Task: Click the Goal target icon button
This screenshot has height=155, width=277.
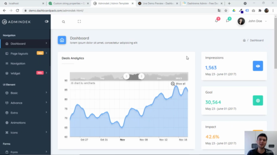Action: click(258, 100)
